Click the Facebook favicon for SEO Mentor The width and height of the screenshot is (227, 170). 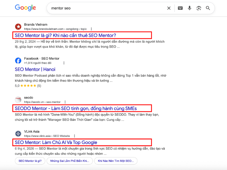18,61
